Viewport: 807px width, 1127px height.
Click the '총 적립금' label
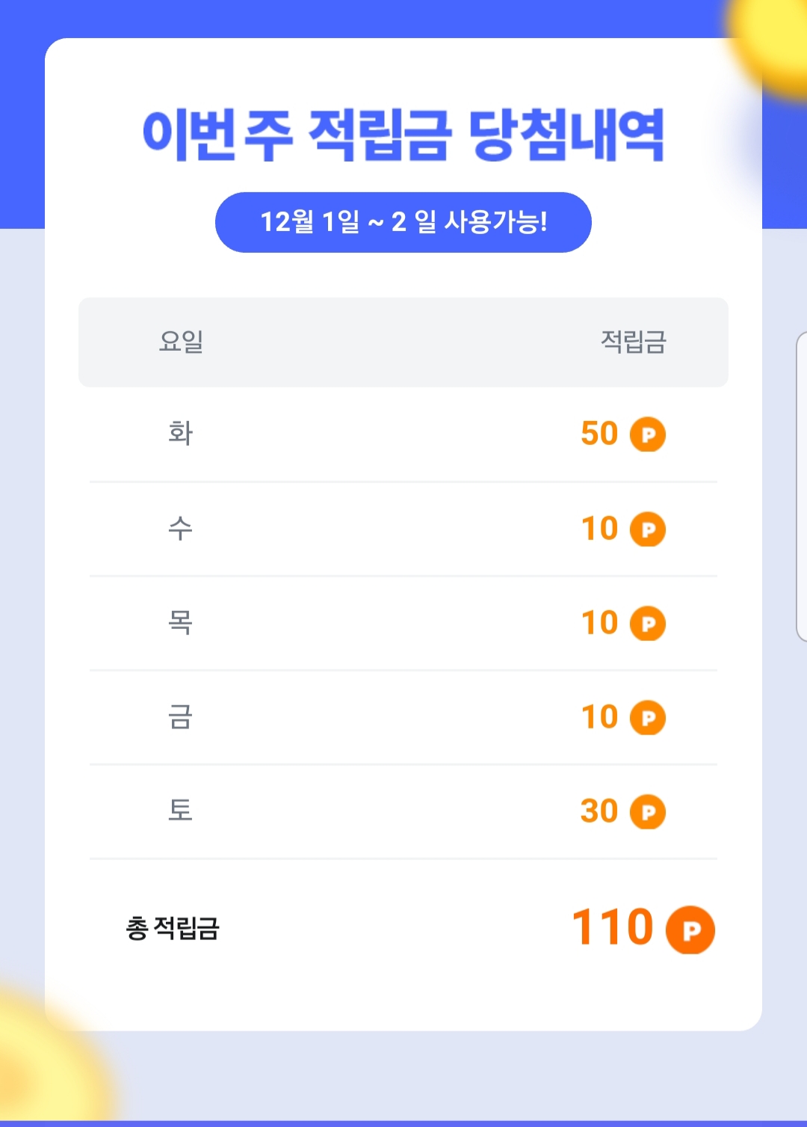tap(173, 929)
